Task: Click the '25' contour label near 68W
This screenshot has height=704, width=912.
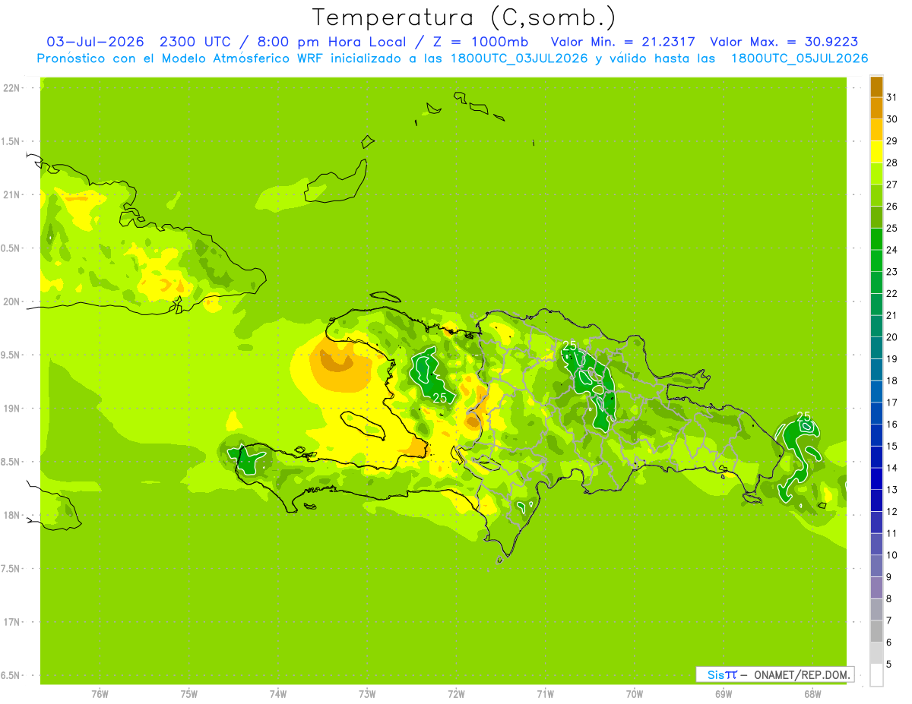Action: 803,416
